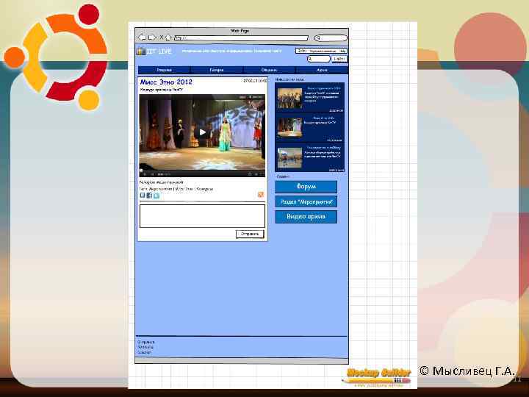This screenshot has height=397, width=529.
Task: Click the site search field near login button
Action: click(x=318, y=59)
